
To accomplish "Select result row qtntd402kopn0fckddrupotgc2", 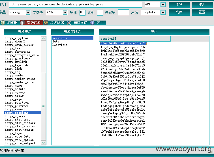I will (x=123, y=121).
